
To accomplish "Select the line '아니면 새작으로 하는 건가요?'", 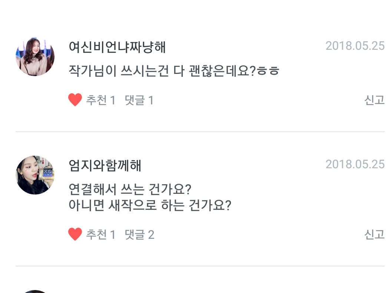I will (x=150, y=205).
